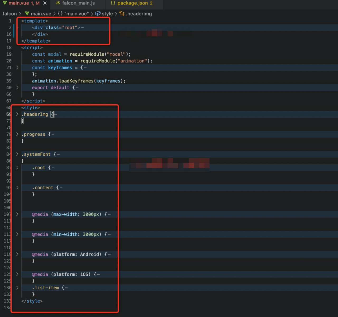338x317 pixels.
Task: Click the fold ellipsis after .list-item {
Action: pyautogui.click(x=66, y=288)
